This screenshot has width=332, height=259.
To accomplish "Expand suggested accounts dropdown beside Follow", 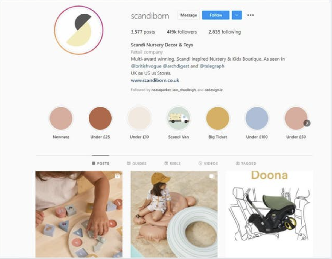I will coord(237,15).
